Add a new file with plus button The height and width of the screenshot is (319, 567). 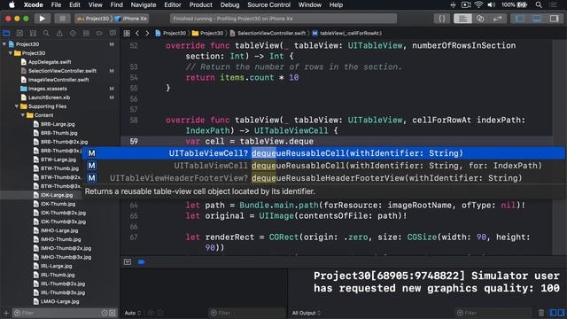pyautogui.click(x=6, y=313)
